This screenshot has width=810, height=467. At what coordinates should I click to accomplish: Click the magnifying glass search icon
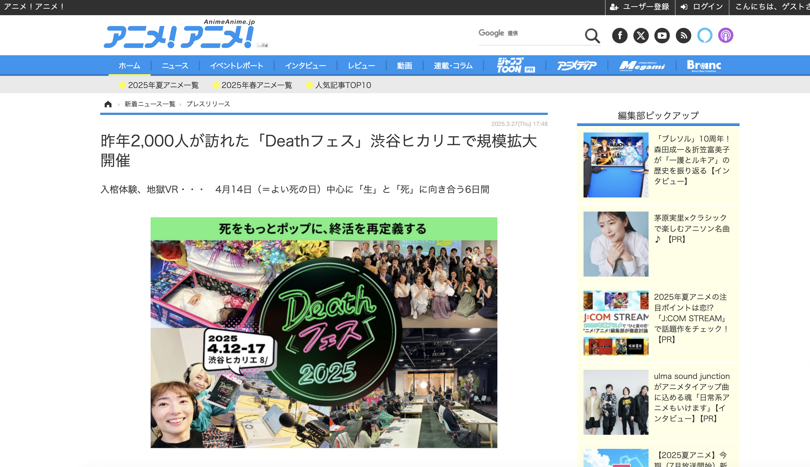tap(592, 35)
